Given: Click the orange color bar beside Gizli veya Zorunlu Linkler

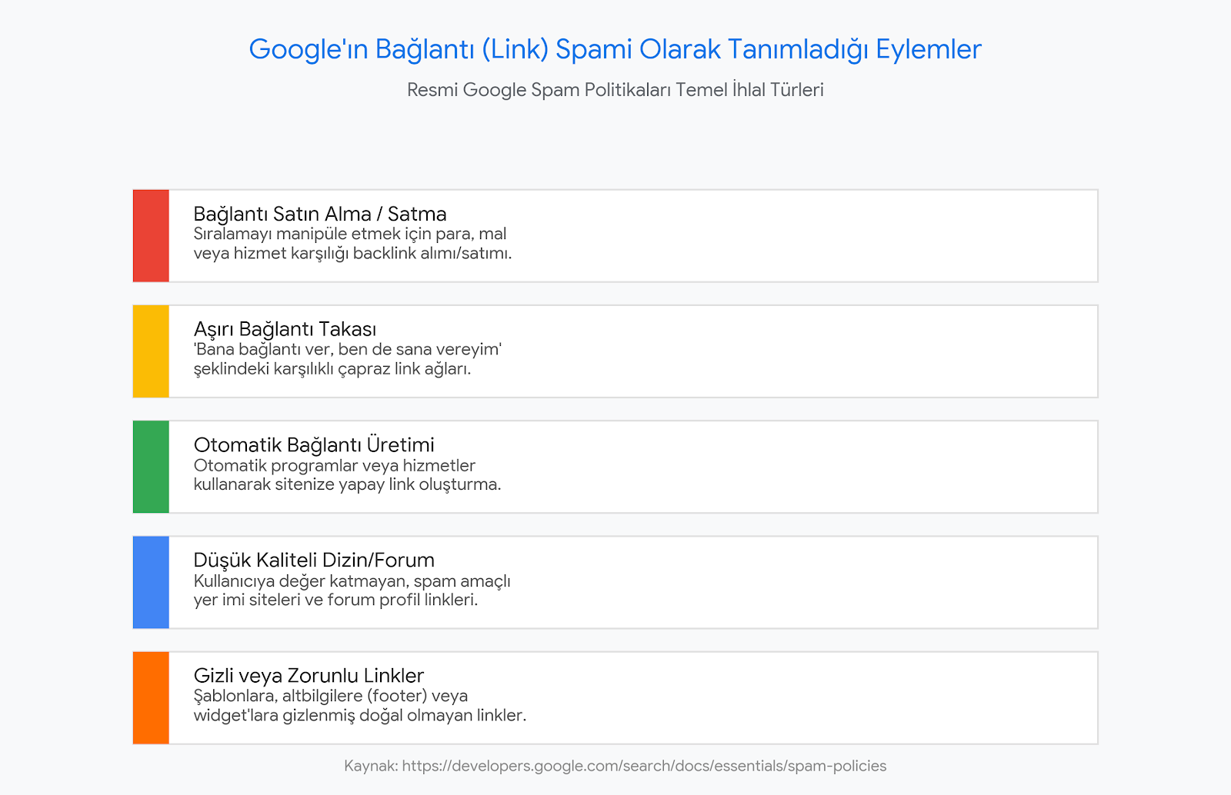Looking at the screenshot, I should tap(151, 698).
